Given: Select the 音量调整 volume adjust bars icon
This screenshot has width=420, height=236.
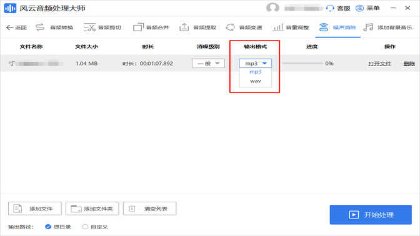Looking at the screenshot, I should (277, 27).
